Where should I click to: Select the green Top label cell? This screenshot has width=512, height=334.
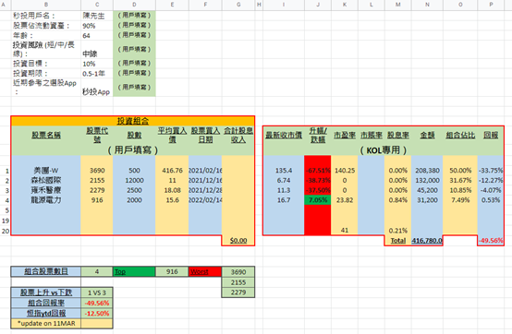coord(134,272)
